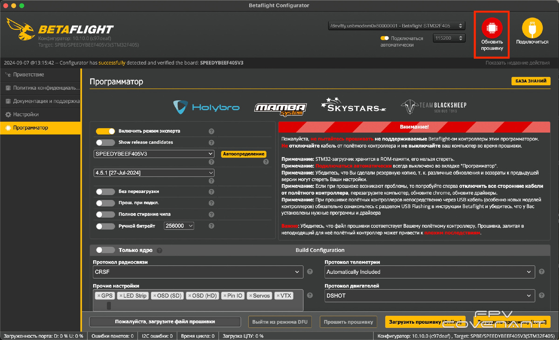The width and height of the screenshot is (559, 340).
Task: Open the Настройки sidebar tab
Action: click(41, 114)
